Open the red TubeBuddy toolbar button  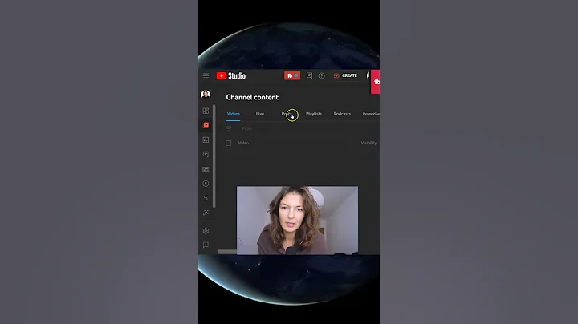[x=292, y=76]
